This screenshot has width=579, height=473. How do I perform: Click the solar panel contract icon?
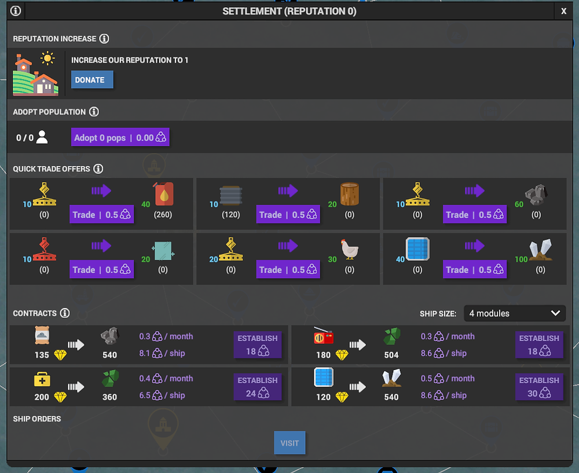coord(324,377)
